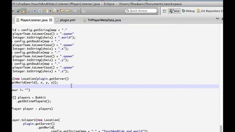Click the Java file icon on THPlayerMetaData.java tab
Screen dimensions: 235x132
point(85,20)
